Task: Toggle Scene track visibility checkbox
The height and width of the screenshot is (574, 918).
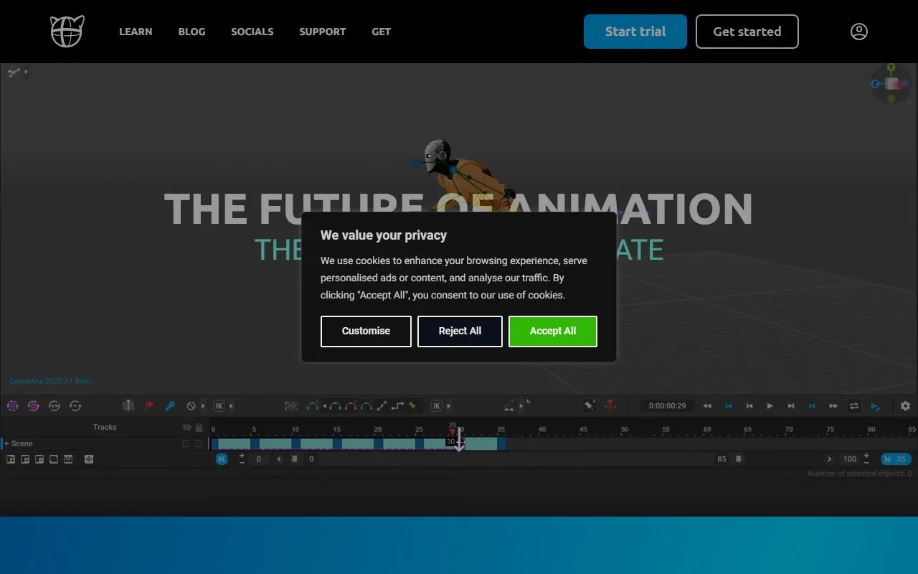Action: point(186,443)
